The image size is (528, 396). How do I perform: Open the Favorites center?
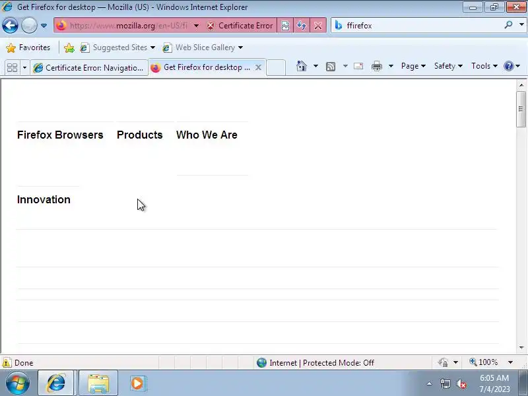coord(28,48)
